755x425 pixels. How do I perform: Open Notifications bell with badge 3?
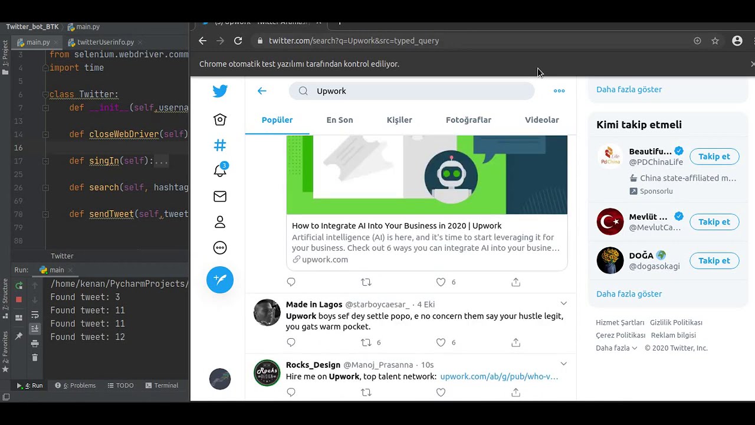[x=220, y=170]
